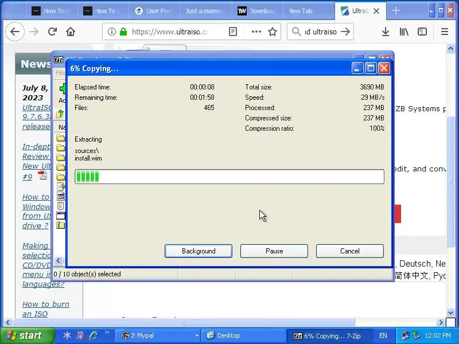Screen dimensions: 459x344
Task: Open a new browser tab
Action: (x=395, y=11)
